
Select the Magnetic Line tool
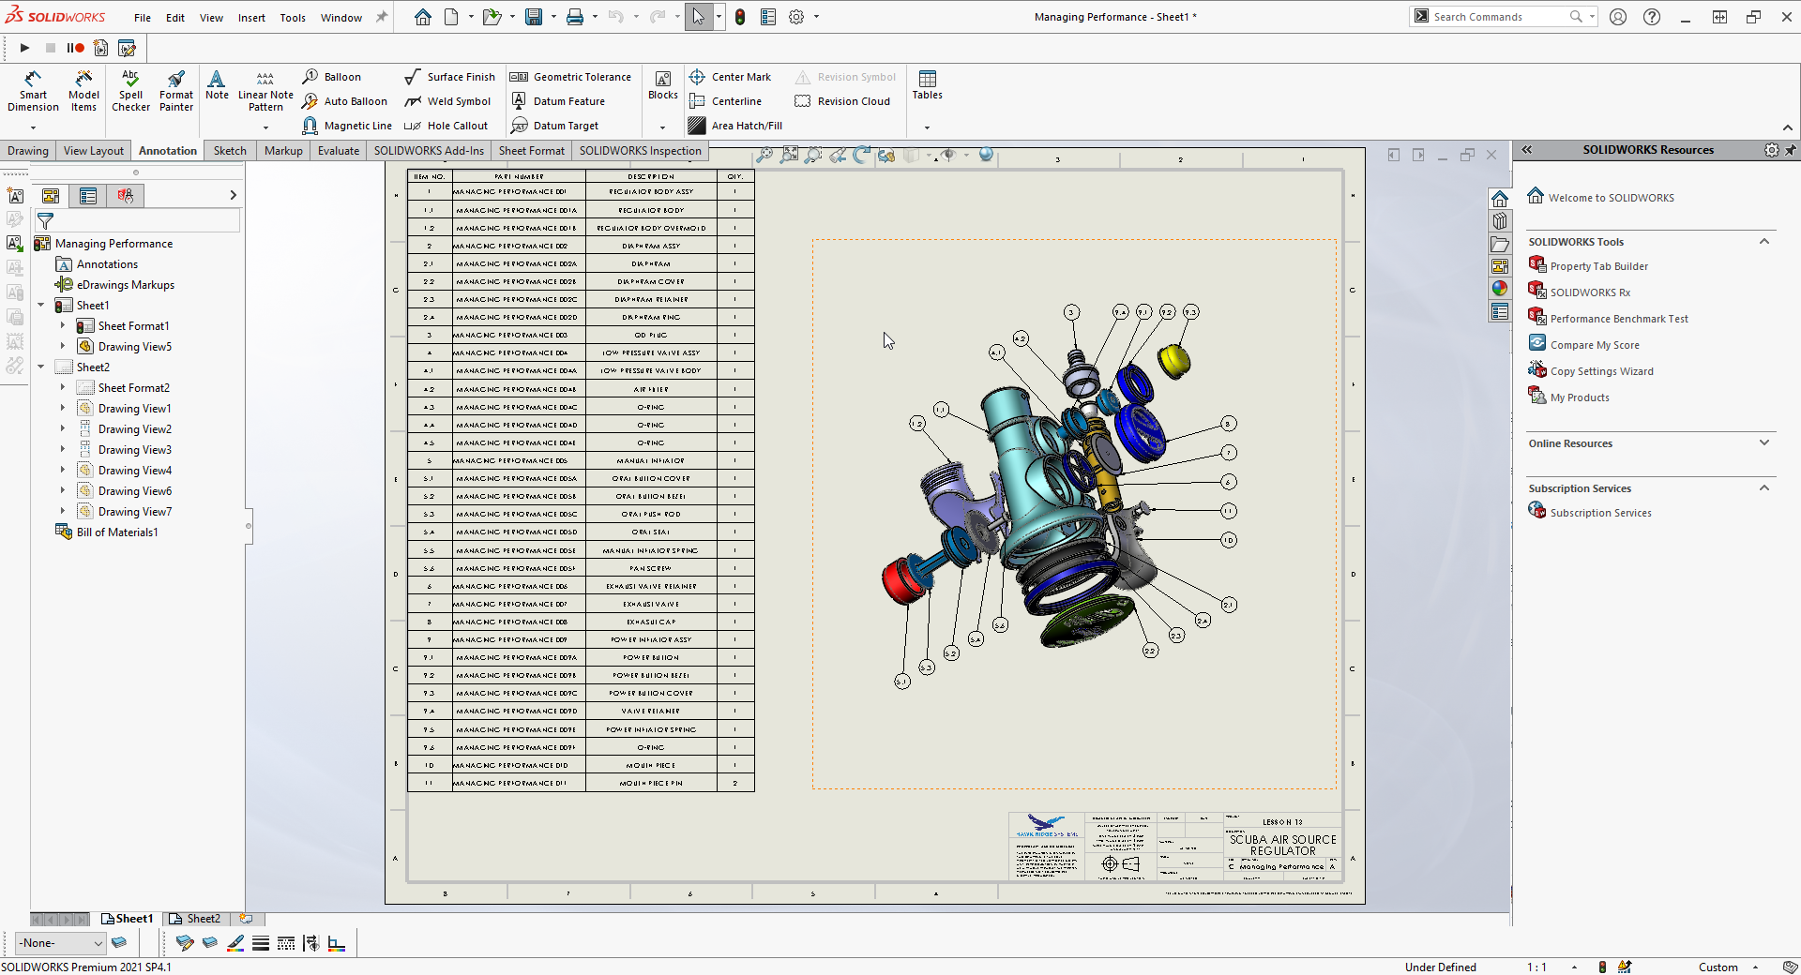click(x=347, y=126)
